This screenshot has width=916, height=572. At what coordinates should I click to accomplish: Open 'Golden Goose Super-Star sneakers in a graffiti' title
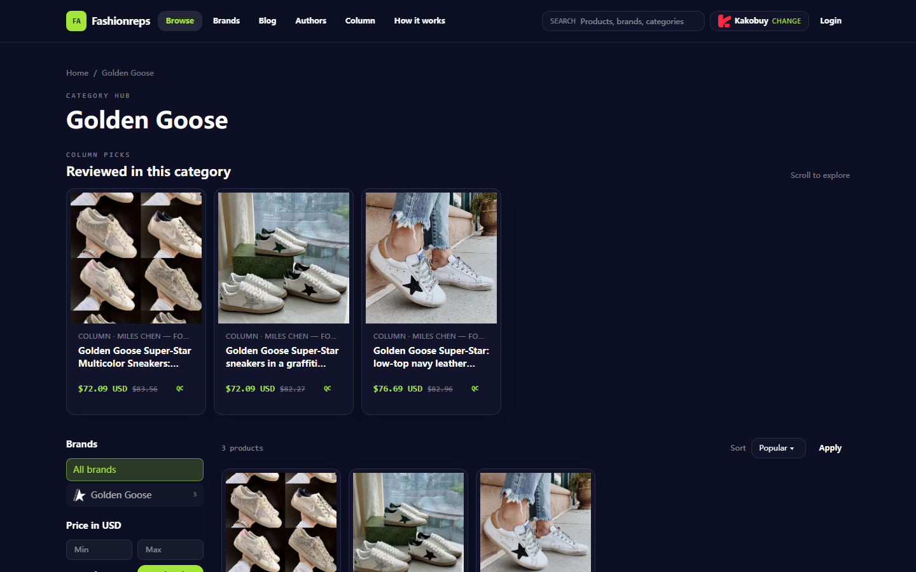[x=282, y=357]
